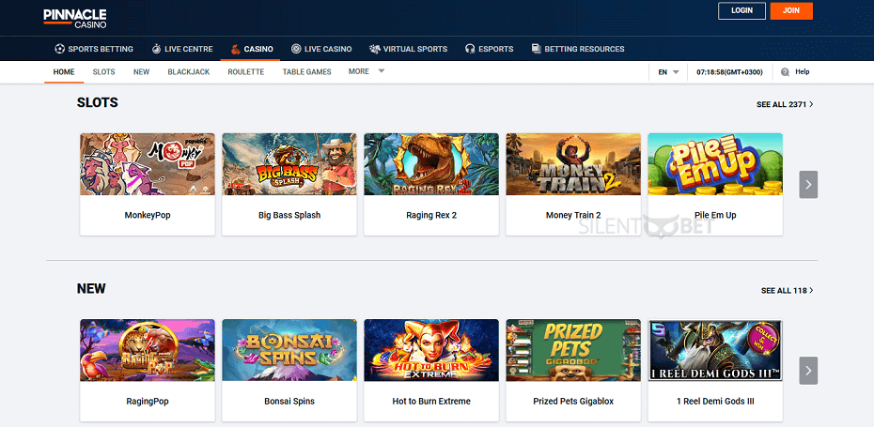Screen dimensions: 874x427
Task: Open Raging Rex 2 game thumbnail
Action: pyautogui.click(x=431, y=163)
